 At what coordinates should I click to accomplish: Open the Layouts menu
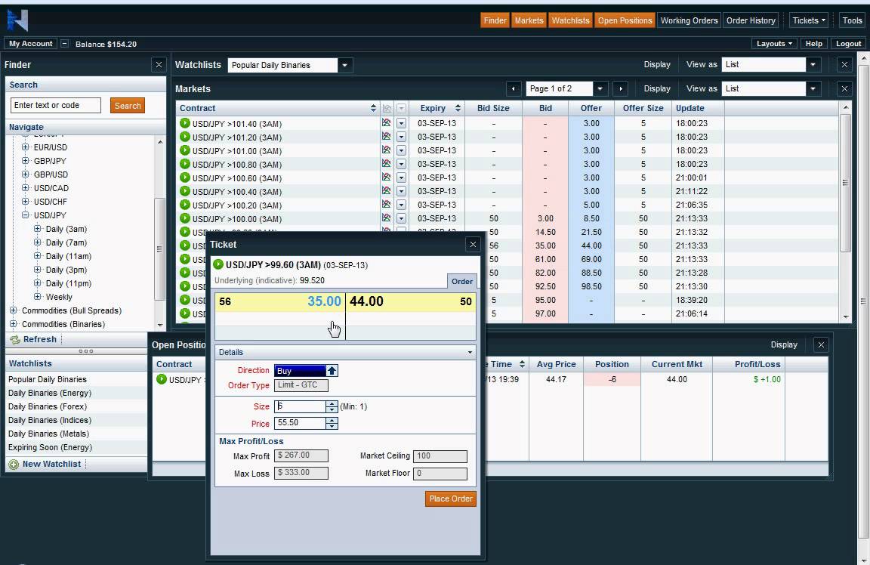tap(775, 43)
